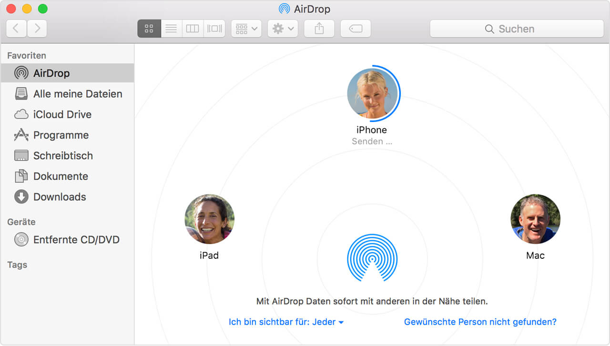This screenshot has height=346, width=610.
Task: Select the iPad device avatar
Action: [210, 219]
